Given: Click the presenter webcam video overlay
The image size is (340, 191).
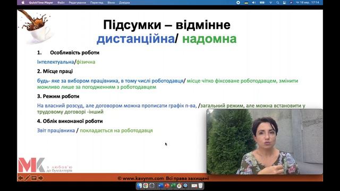Looking at the screenshot, I should tap(265, 142).
